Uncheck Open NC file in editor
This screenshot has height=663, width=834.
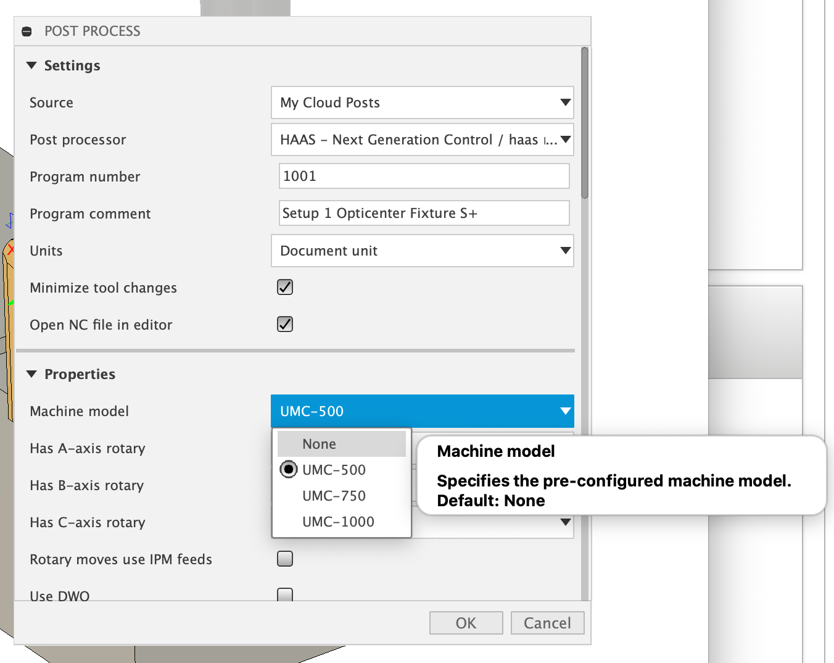(284, 324)
